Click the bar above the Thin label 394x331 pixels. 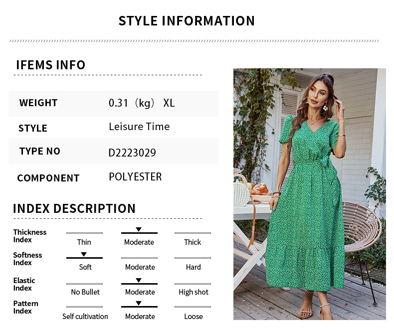(84, 233)
